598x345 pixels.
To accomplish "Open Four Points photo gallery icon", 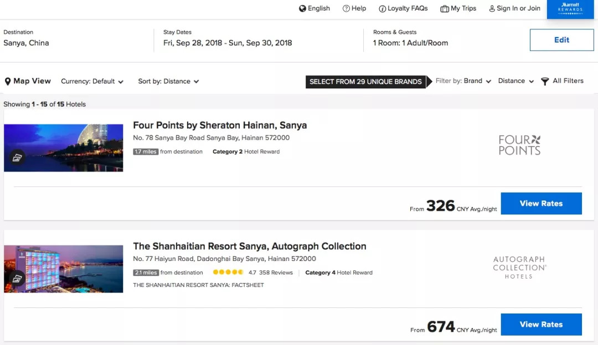I will [17, 158].
